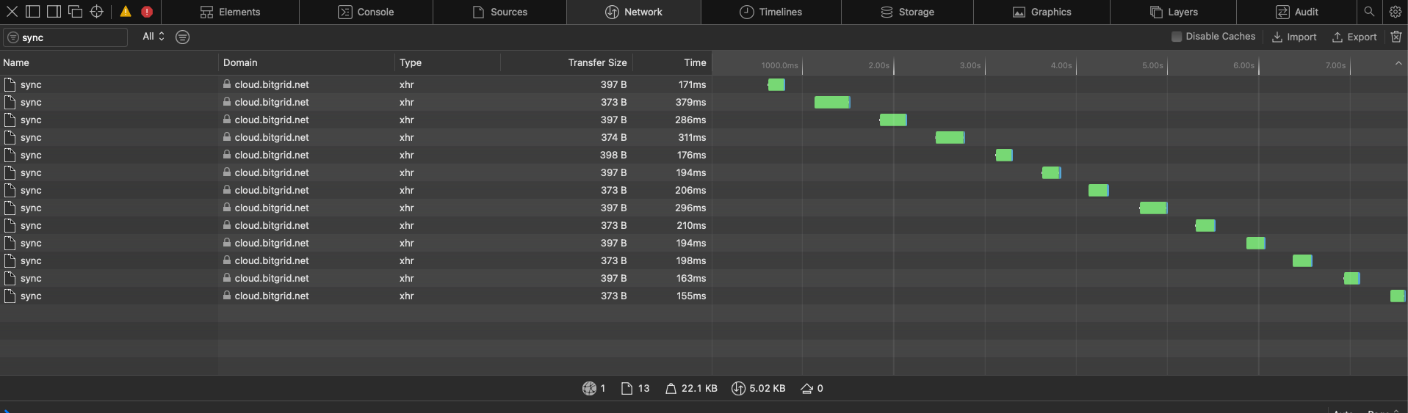Open inspector settings gear icon
The image size is (1408, 413).
[x=1396, y=12]
